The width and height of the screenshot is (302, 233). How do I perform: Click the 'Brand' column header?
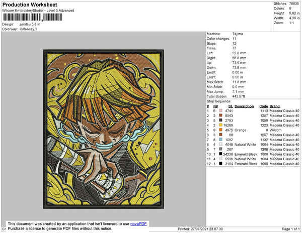point(274,106)
